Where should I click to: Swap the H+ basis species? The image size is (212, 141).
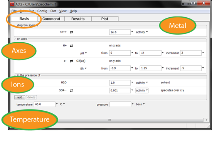point(71,46)
